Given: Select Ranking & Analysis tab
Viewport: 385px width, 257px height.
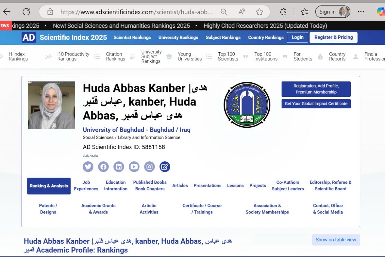Looking at the screenshot, I should 49,186.
